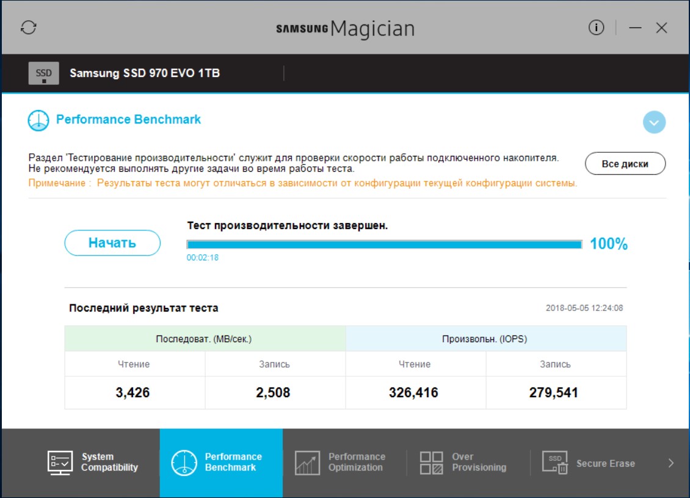The image size is (690, 498).
Task: Open the Secure Erase tab
Action: pyautogui.click(x=592, y=463)
